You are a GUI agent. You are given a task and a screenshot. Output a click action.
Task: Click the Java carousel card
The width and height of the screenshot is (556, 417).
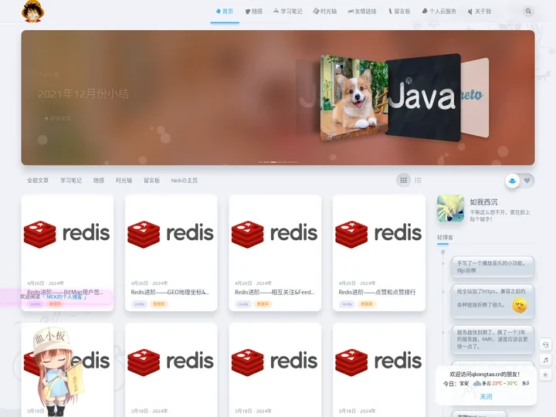point(422,97)
